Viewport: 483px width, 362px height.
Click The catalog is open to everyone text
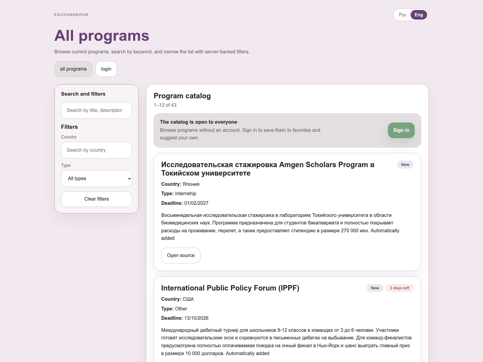click(x=199, y=122)
